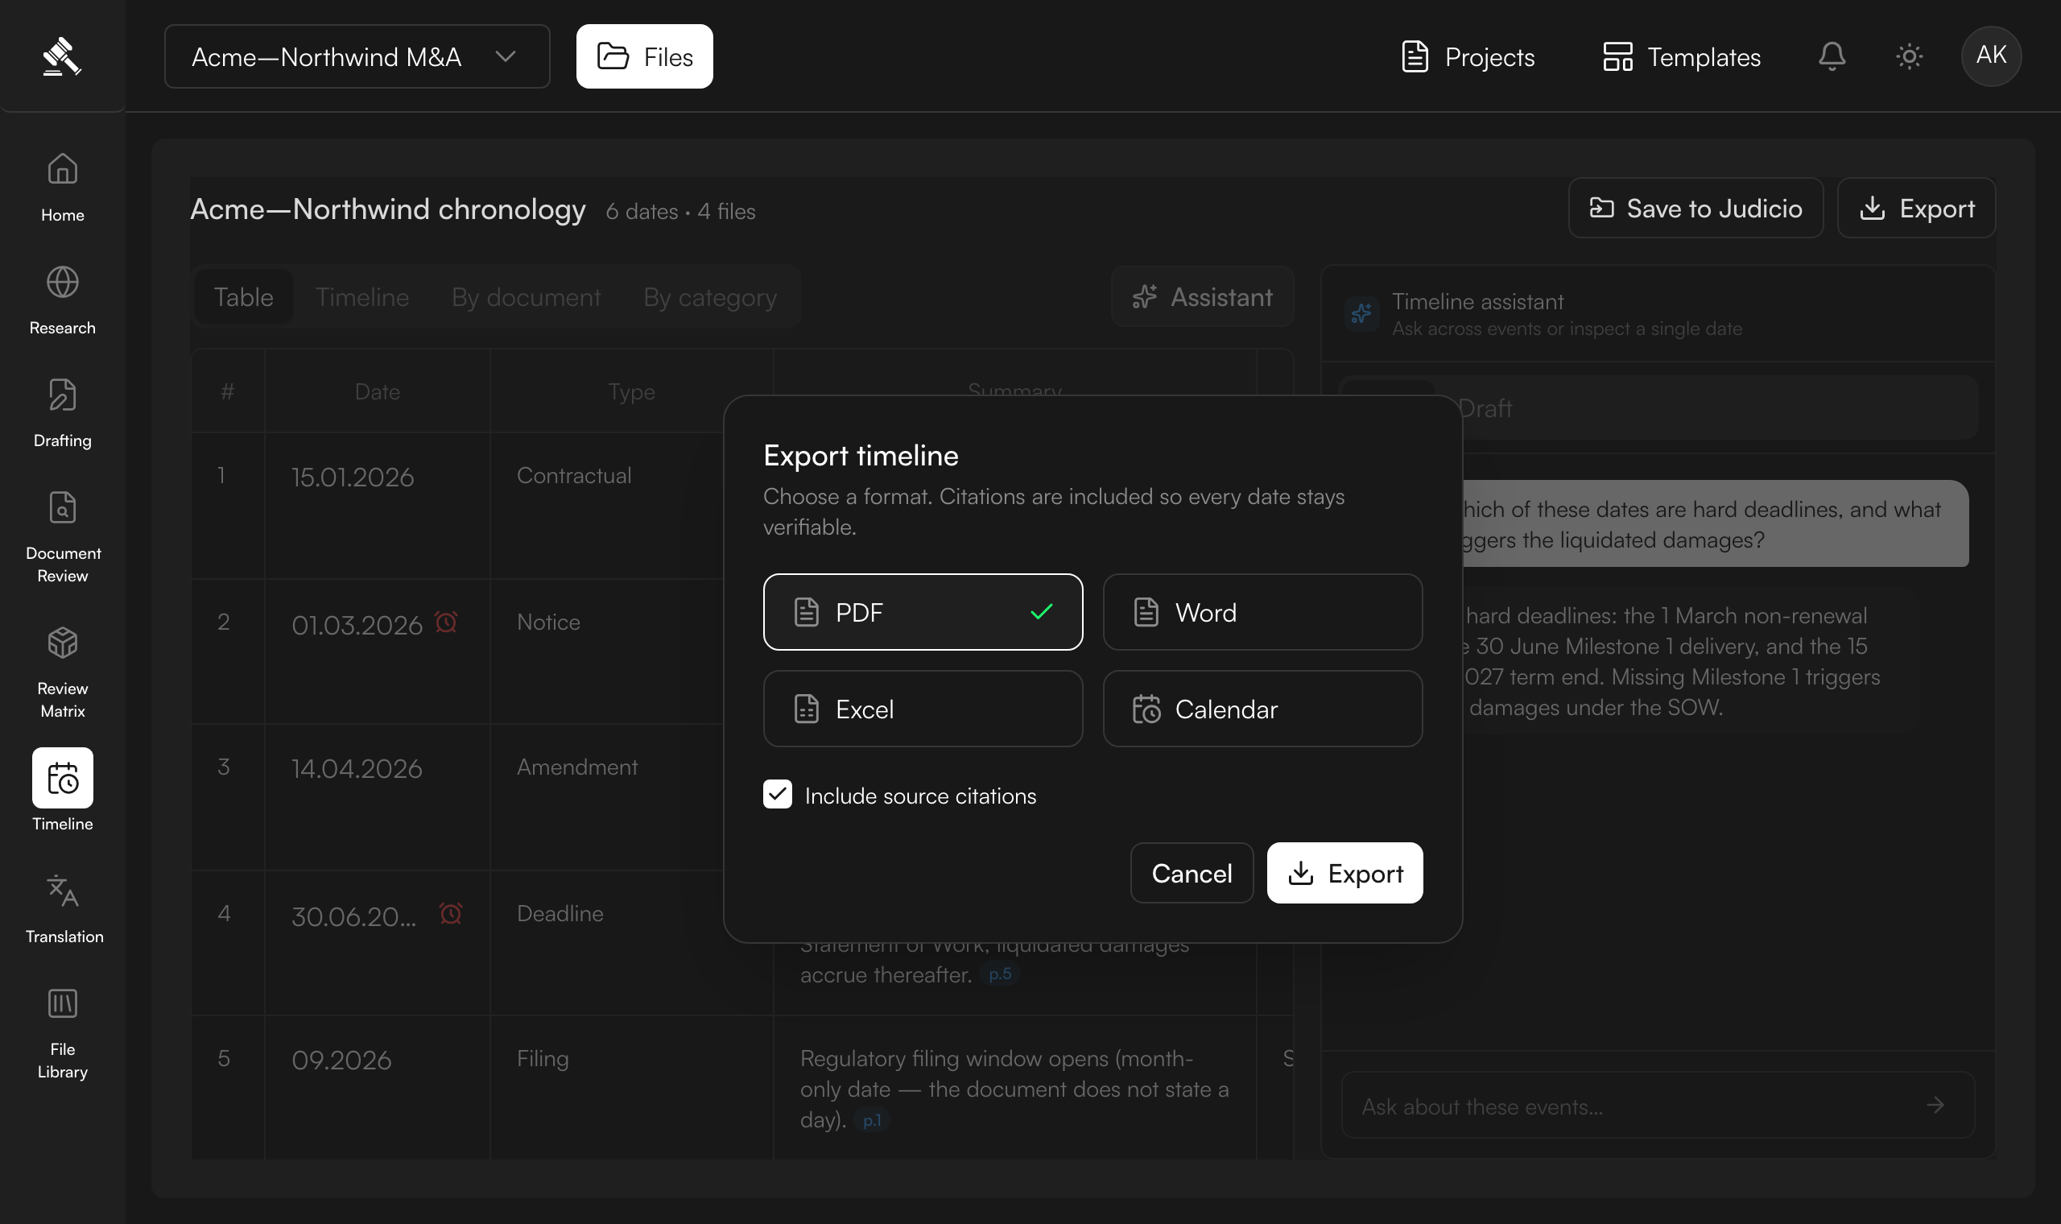
Task: Click the Judicio gavel logo
Action: click(62, 56)
